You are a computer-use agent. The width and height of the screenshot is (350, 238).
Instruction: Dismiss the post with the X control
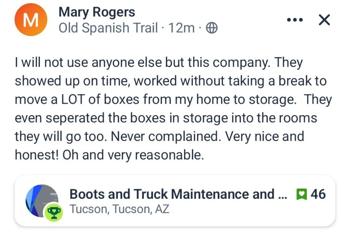click(324, 20)
